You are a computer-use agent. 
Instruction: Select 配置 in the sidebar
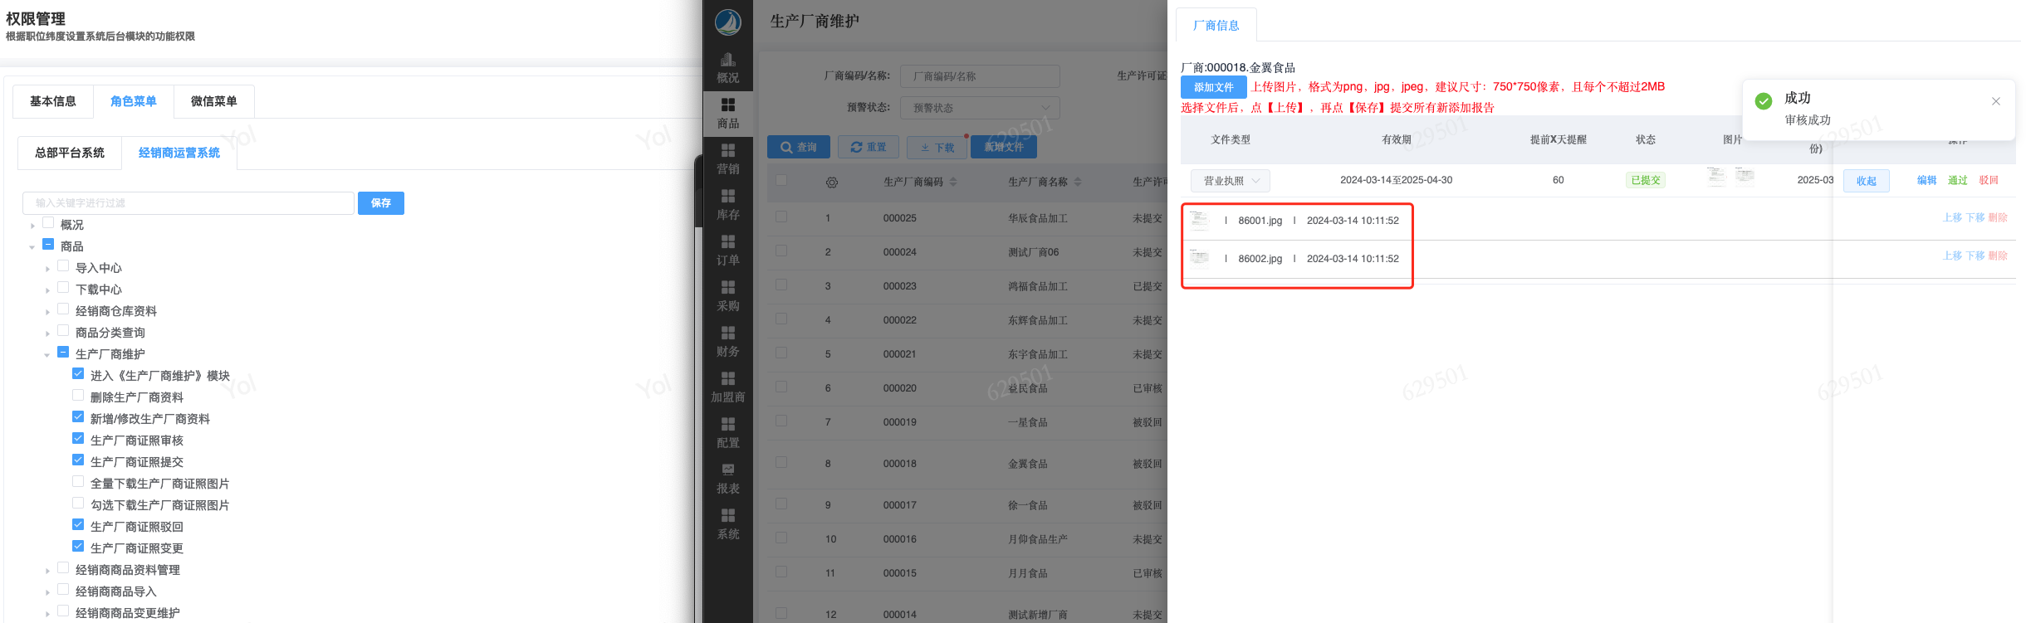coord(728,433)
